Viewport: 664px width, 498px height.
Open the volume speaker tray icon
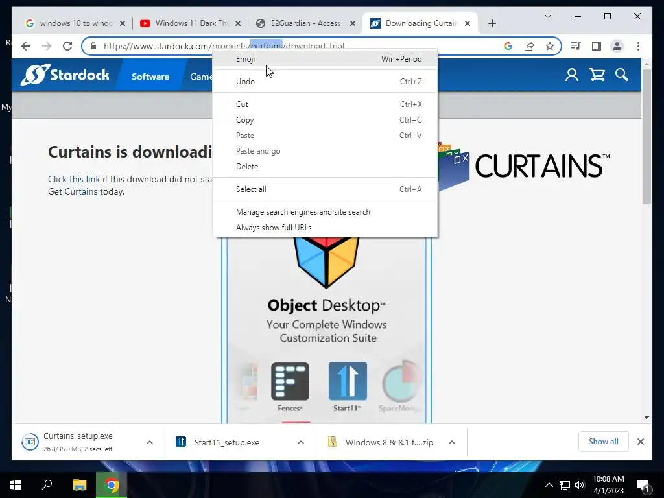point(580,485)
